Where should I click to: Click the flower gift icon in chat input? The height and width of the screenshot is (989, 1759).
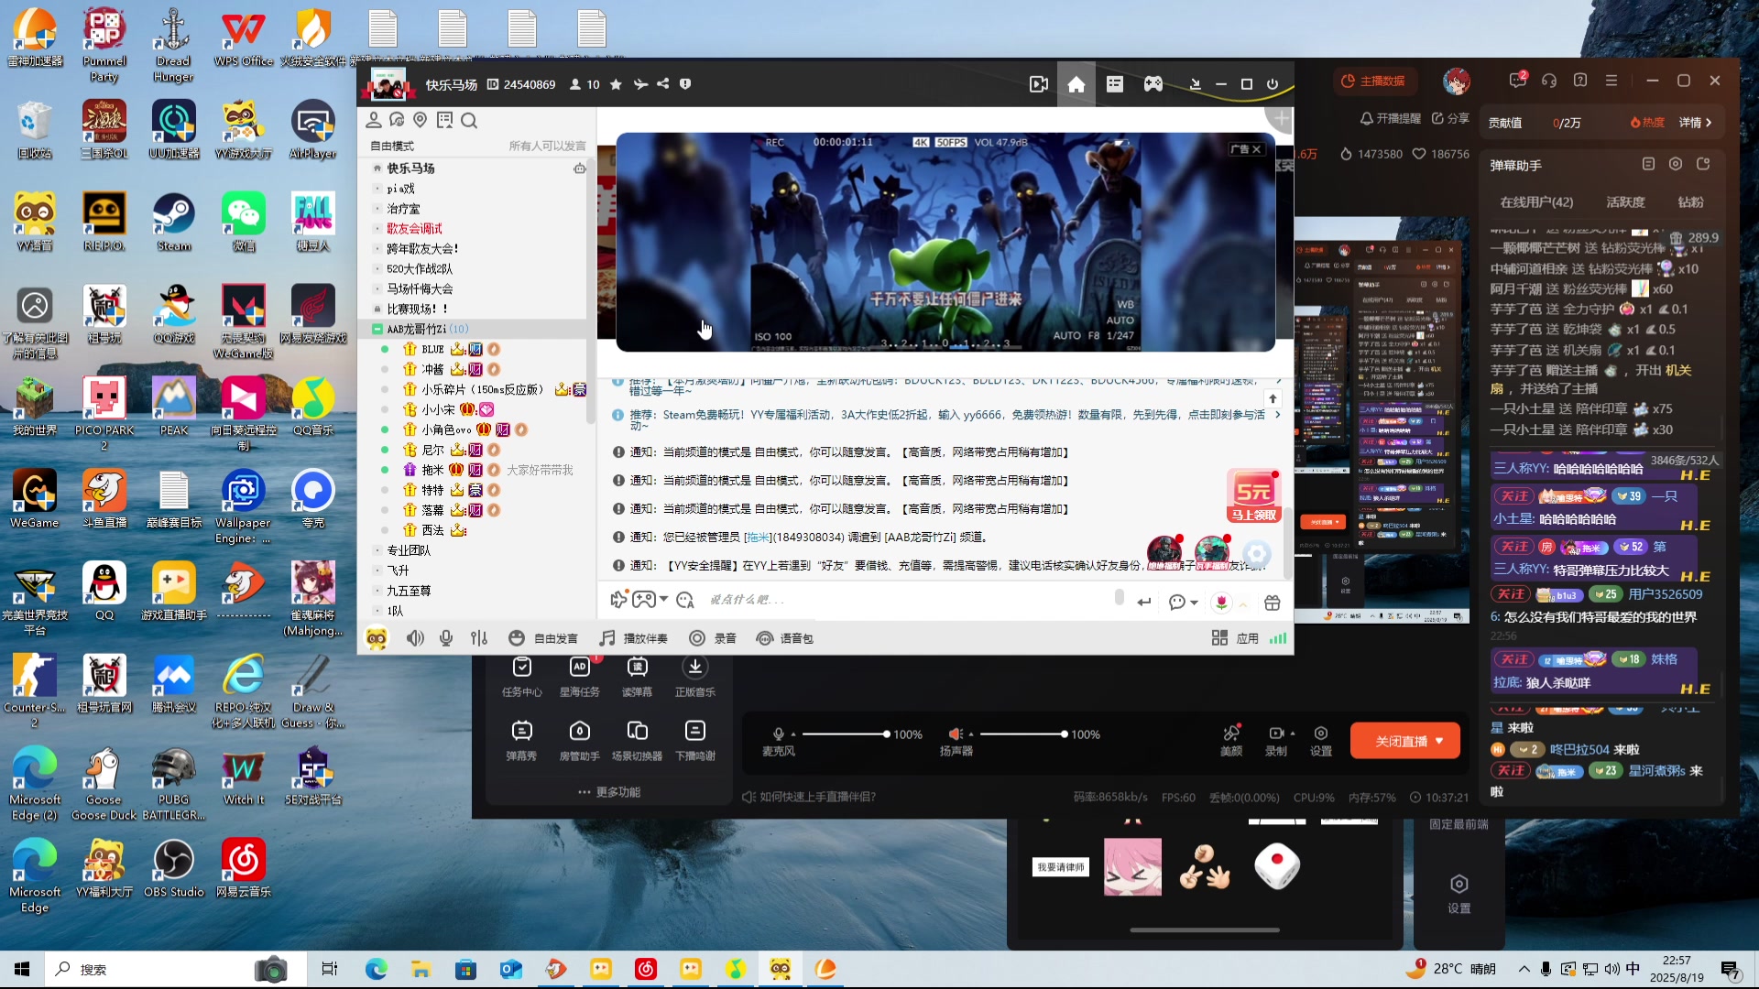pos(1221,603)
